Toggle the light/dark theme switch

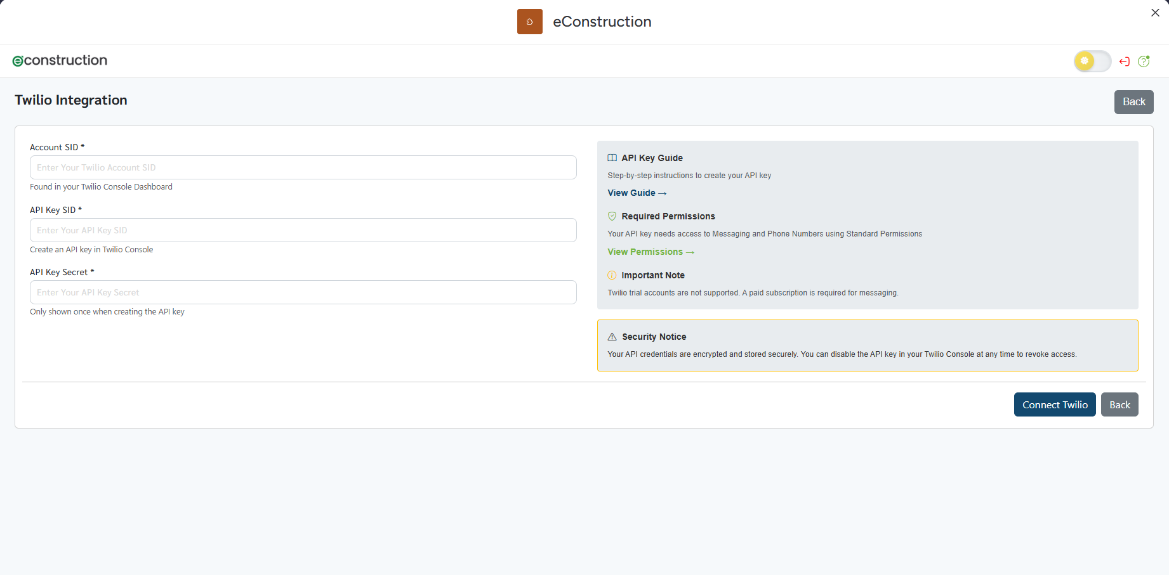(x=1092, y=61)
